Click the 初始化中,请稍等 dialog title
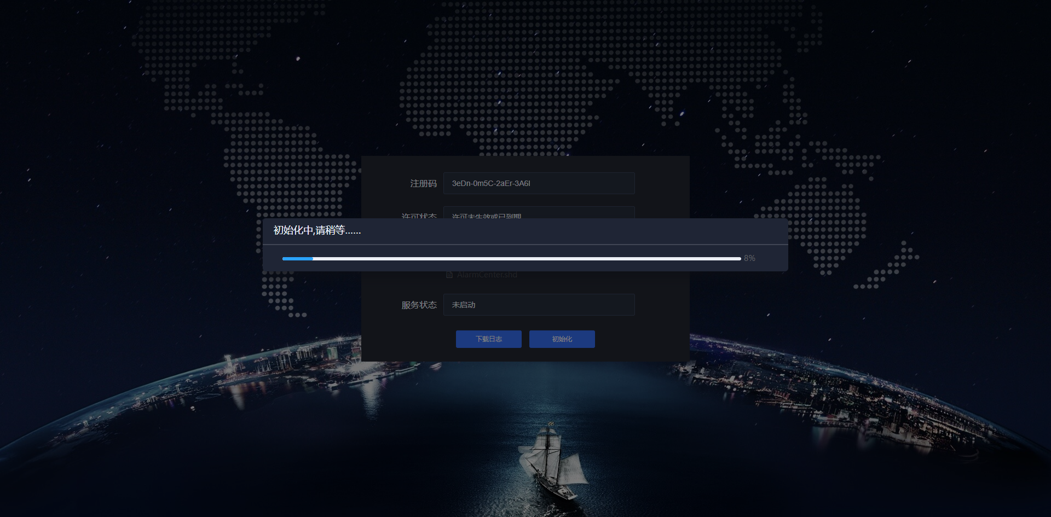Screen dimensions: 1051x517 317,230
